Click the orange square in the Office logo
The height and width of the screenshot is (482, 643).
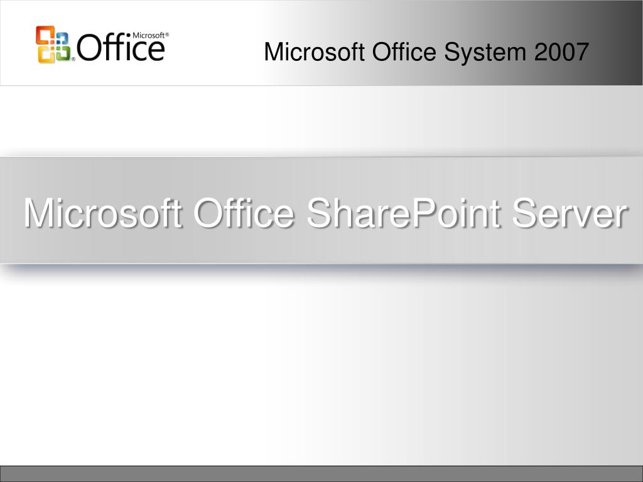coord(45,35)
